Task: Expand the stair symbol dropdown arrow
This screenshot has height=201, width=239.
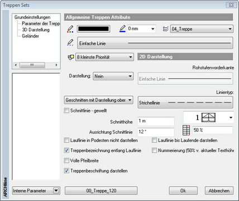Action: pyautogui.click(x=231, y=118)
